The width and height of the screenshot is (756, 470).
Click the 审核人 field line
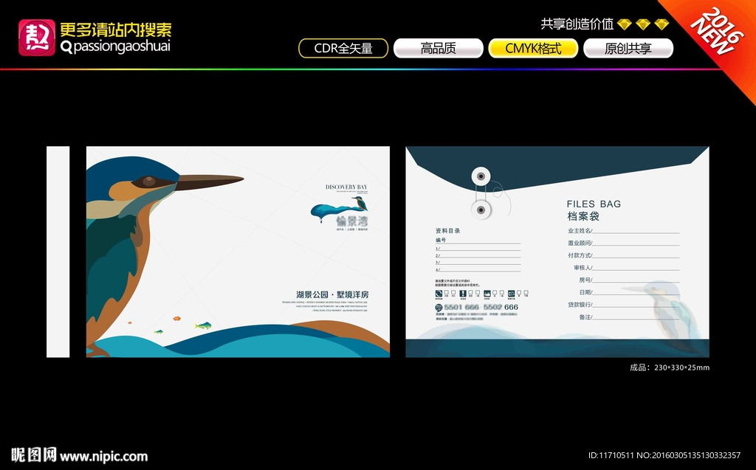pos(626,268)
